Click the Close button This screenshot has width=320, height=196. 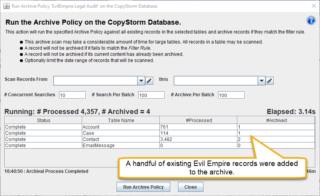point(191,187)
